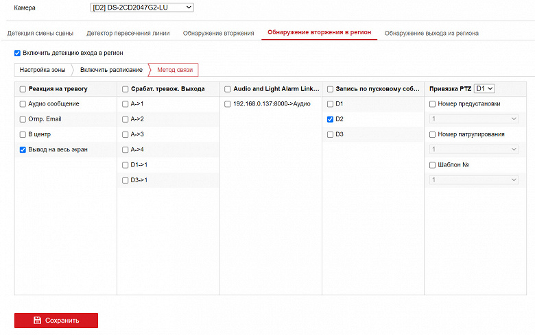Expand the Шаблон № value dropdown
This screenshot has width=535, height=335.
click(x=473, y=179)
